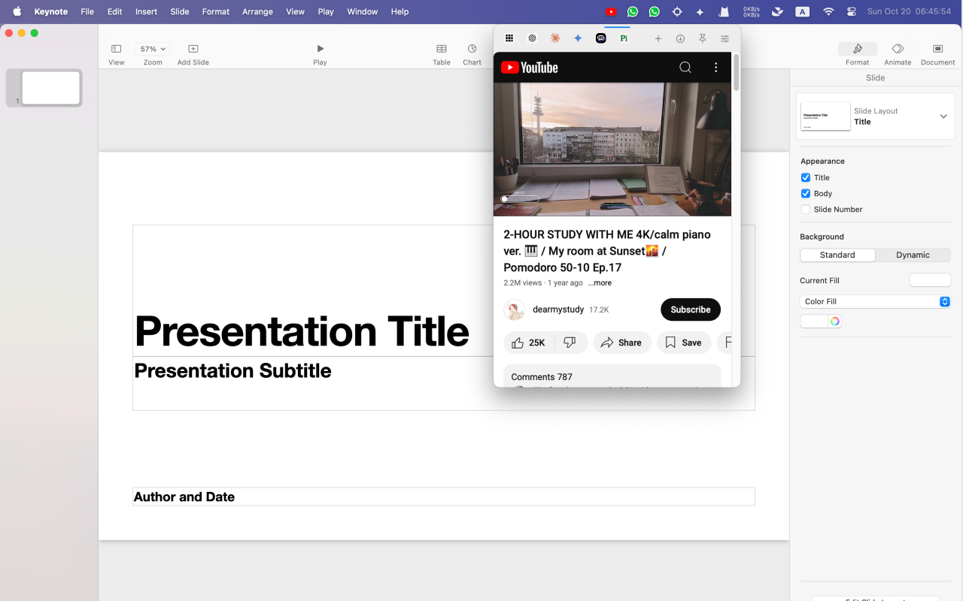Switch background to Dynamic
Image resolution: width=963 pixels, height=601 pixels.
click(x=913, y=255)
